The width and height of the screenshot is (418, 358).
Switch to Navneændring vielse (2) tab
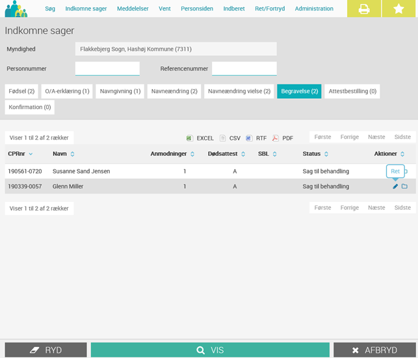(239, 92)
